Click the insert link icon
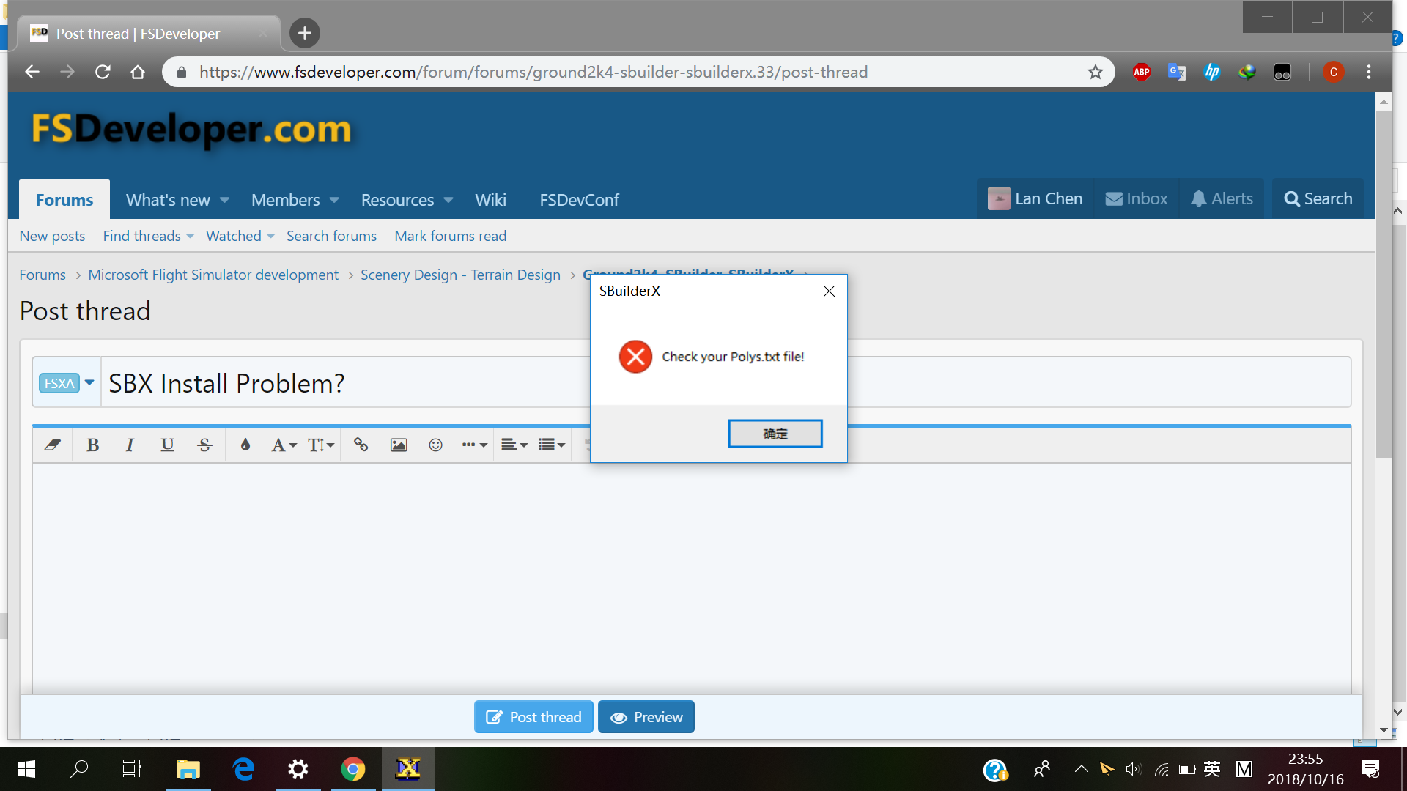Image resolution: width=1407 pixels, height=791 pixels. point(361,445)
